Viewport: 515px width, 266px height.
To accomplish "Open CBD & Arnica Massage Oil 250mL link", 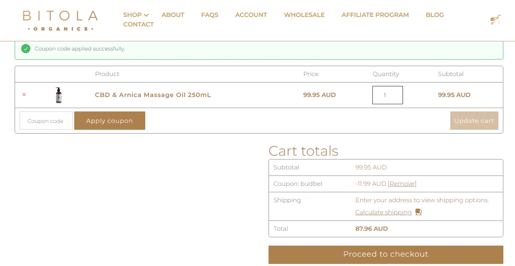I will tap(153, 95).
